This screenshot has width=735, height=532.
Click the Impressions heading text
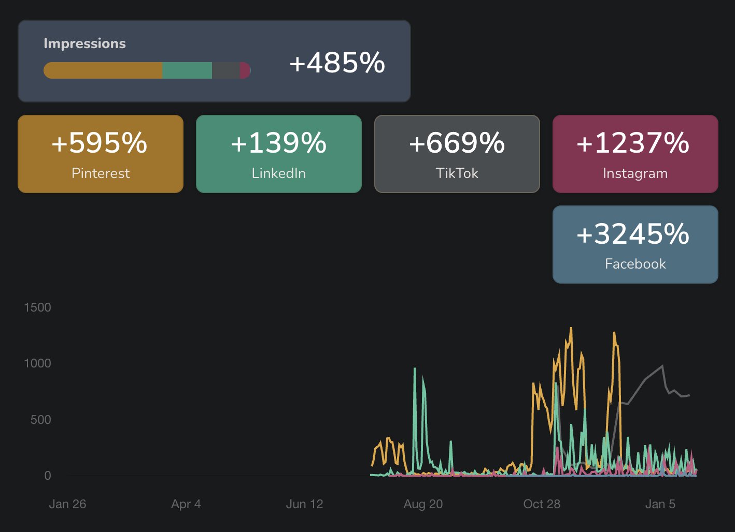(84, 43)
